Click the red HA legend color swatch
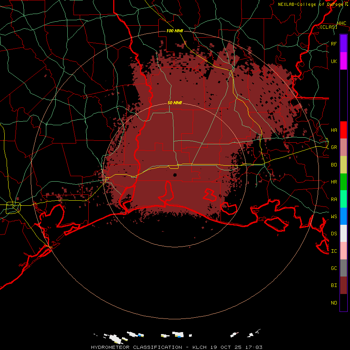 click(343, 130)
